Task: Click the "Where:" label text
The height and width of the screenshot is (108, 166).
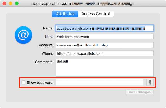Action: click(x=47, y=54)
